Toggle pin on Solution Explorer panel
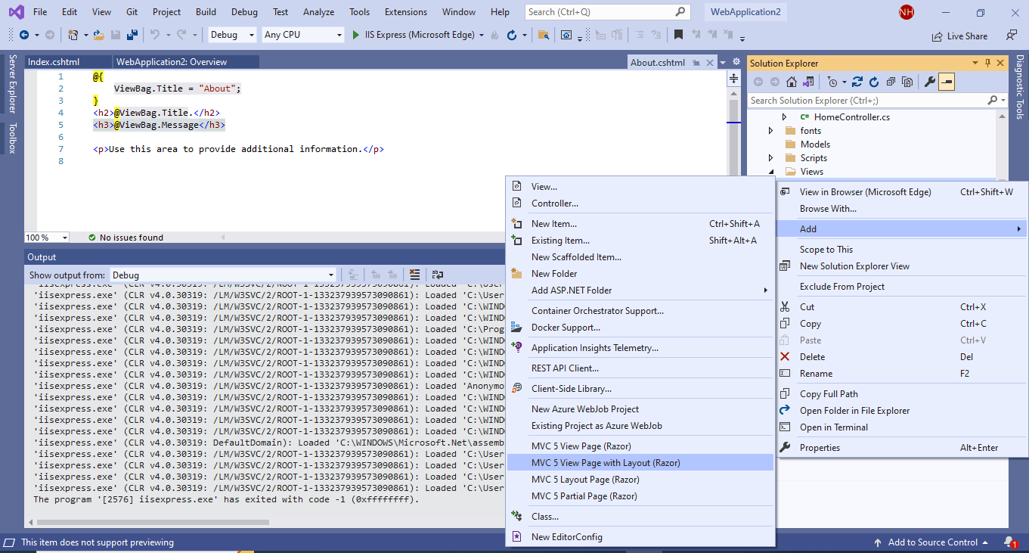This screenshot has height=553, width=1029. pyautogui.click(x=987, y=63)
